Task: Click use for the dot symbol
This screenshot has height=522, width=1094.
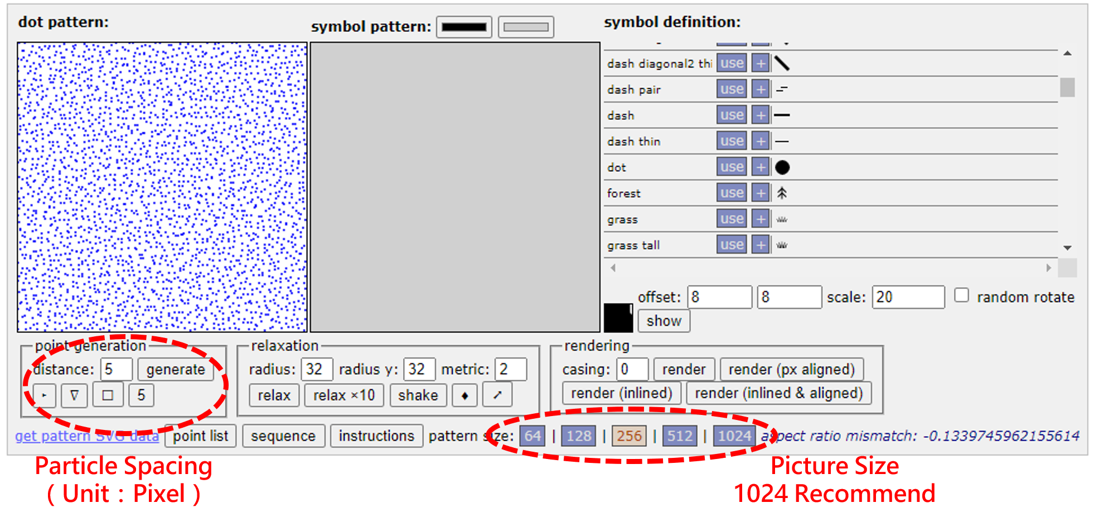Action: click(x=732, y=167)
